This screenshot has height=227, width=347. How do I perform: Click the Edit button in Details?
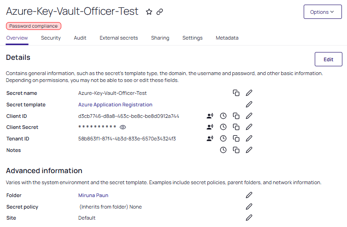(329, 59)
